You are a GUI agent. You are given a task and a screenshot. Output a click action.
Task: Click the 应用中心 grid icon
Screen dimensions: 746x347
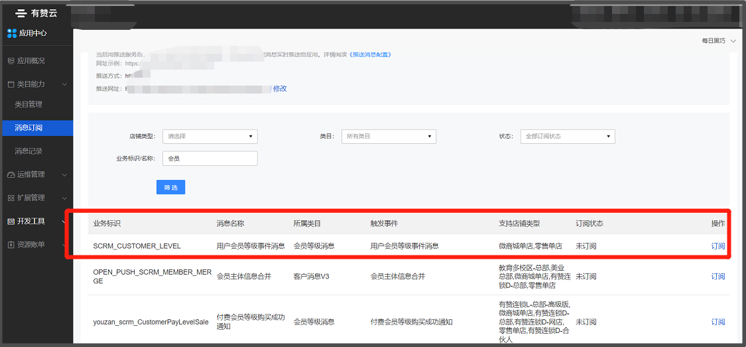[x=12, y=33]
